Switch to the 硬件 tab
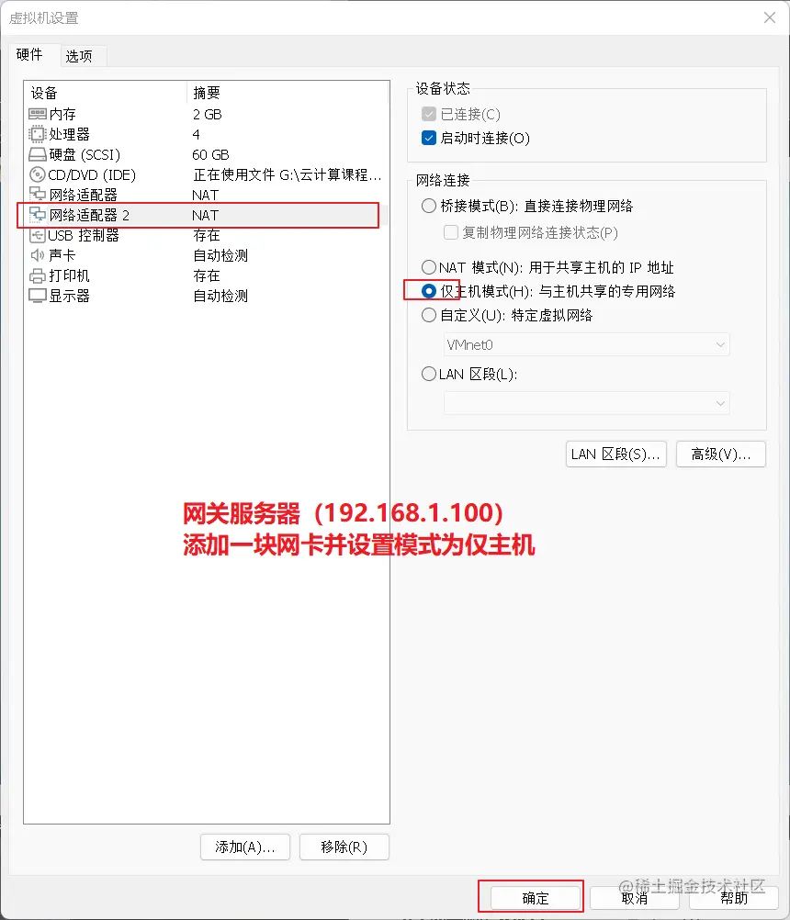 pos(29,54)
